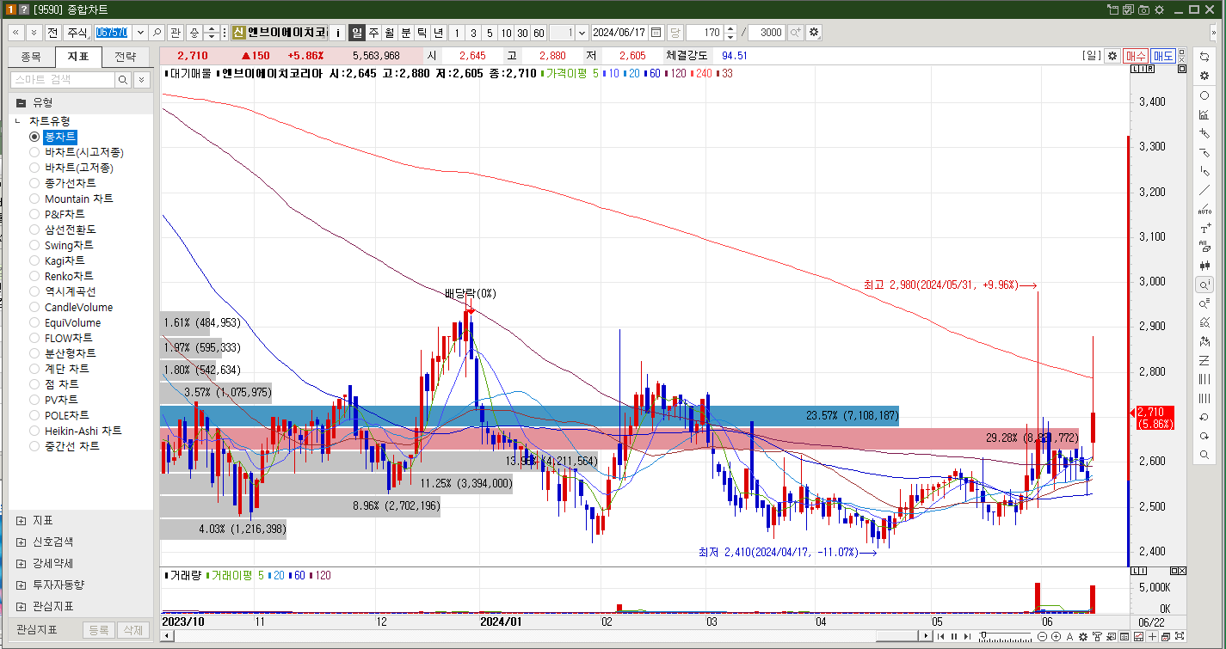
Task: Switch to minute 분 period
Action: click(x=406, y=33)
